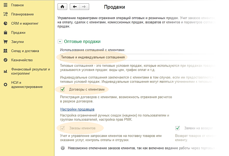
Task: Click the hamburger icon beside Главное
Action: pyautogui.click(x=5, y=5)
